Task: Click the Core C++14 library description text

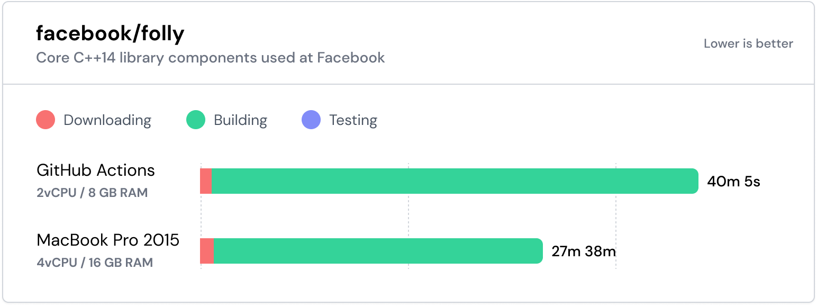Action: tap(210, 58)
